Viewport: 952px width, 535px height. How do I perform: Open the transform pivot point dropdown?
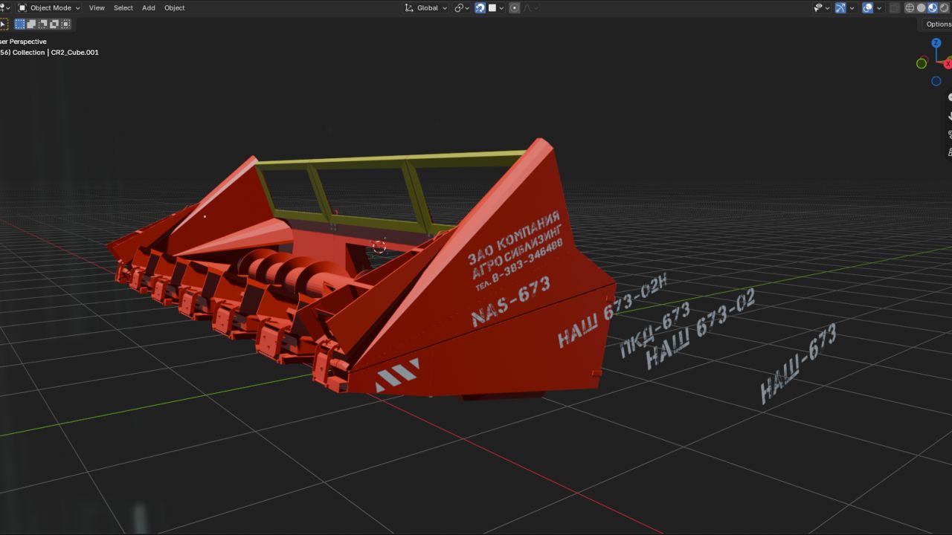click(x=462, y=7)
